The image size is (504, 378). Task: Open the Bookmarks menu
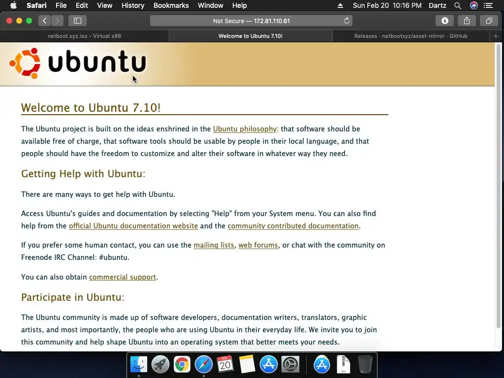pyautogui.click(x=171, y=5)
